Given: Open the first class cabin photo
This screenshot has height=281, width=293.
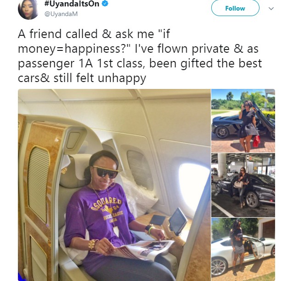Looking at the screenshot, I should [114, 182].
